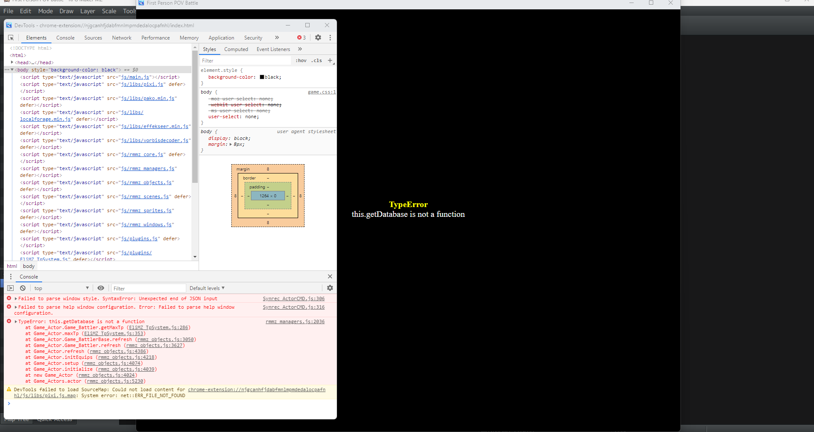814x432 pixels.
Task: Expand the TypeError getDatabase message
Action: point(16,321)
